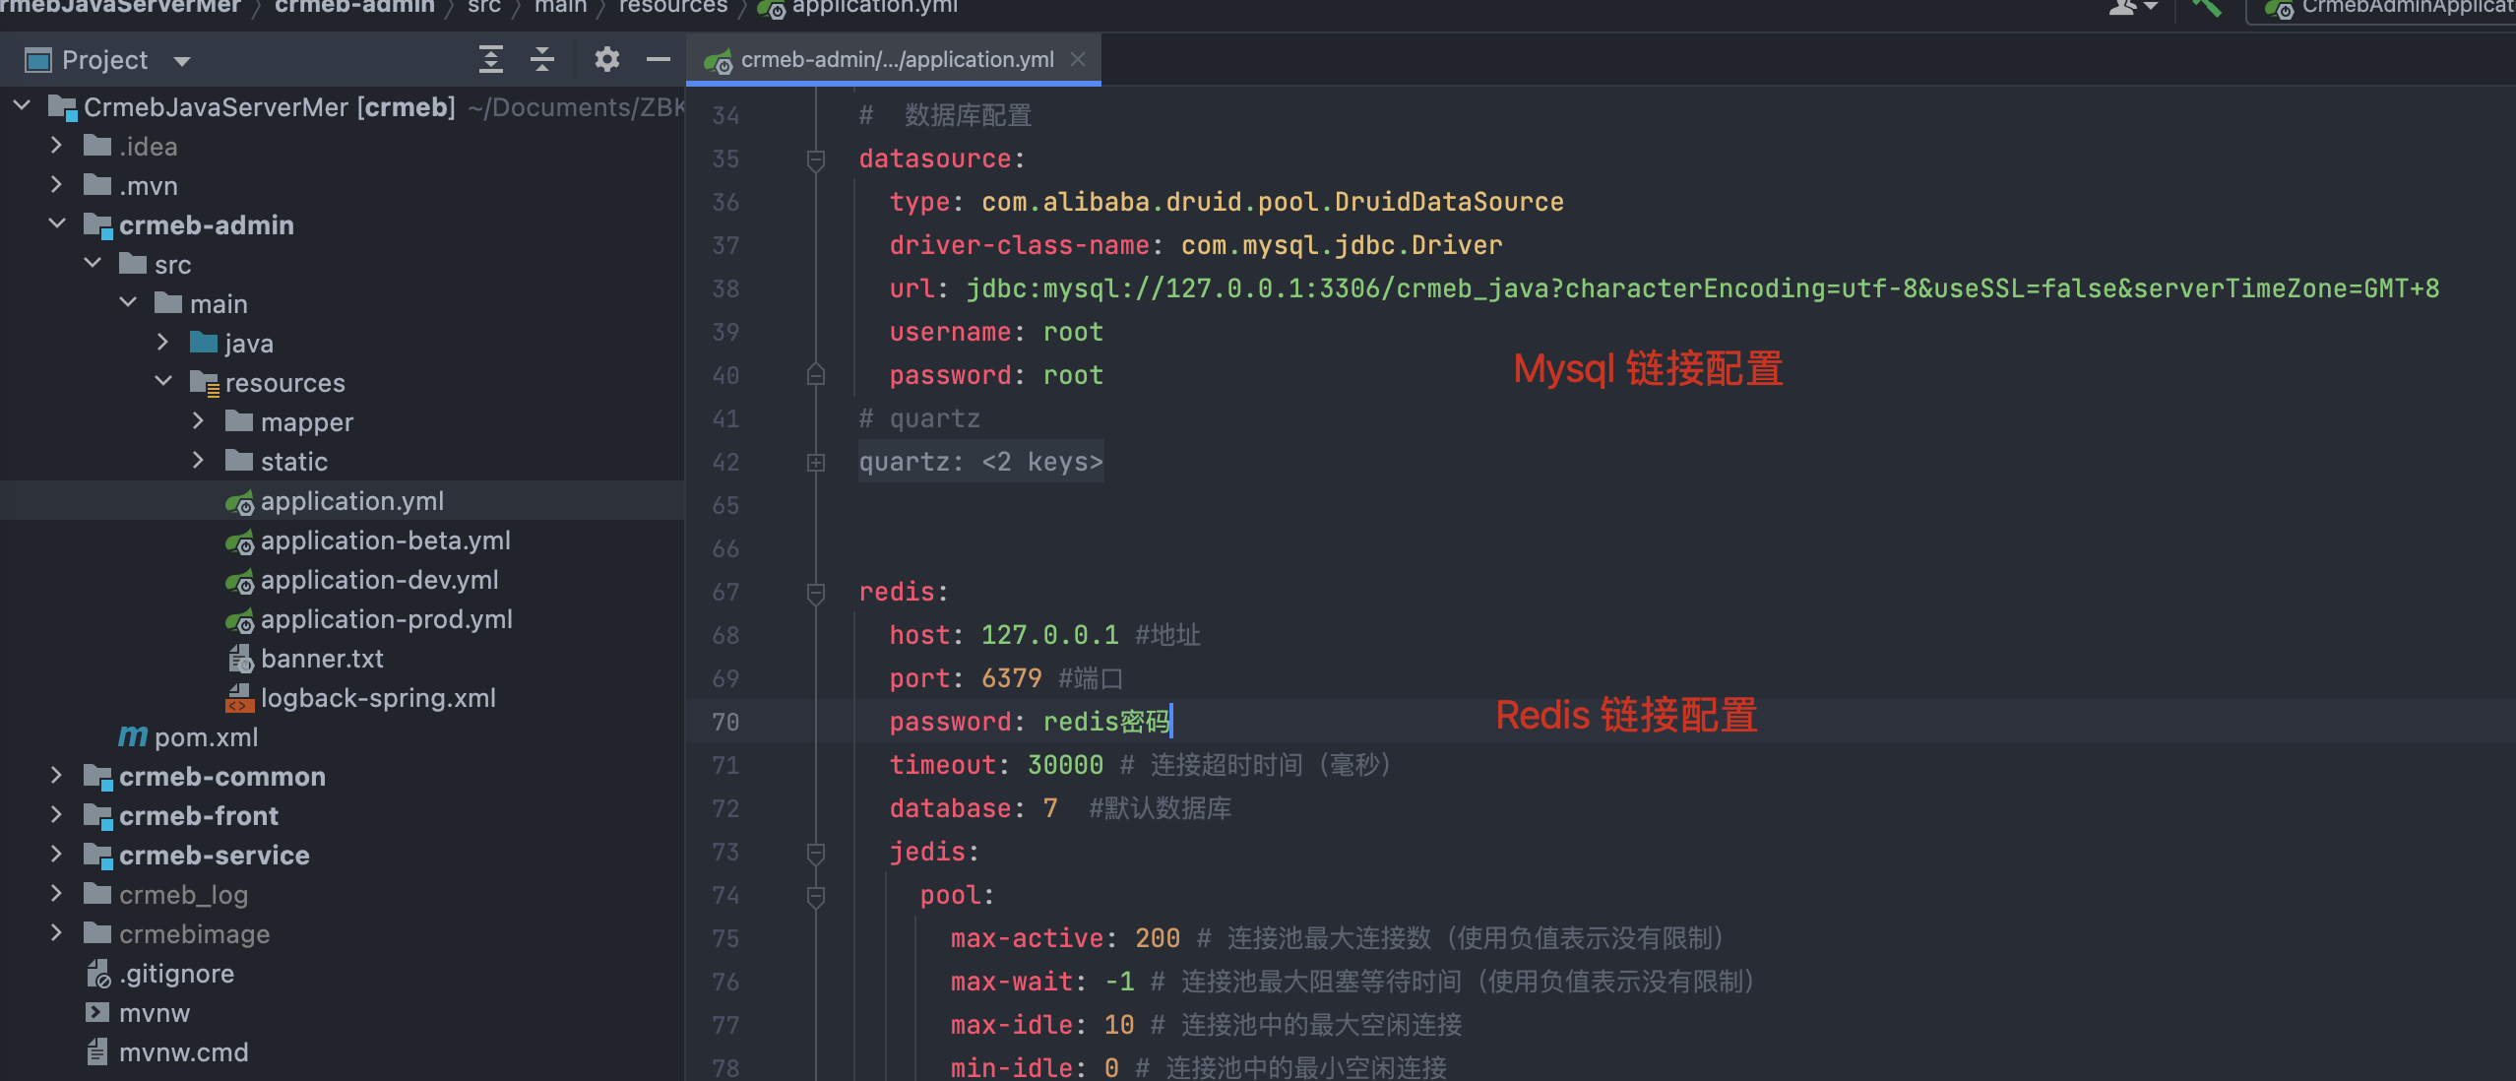Open the Project view mode dropdown

(x=182, y=59)
